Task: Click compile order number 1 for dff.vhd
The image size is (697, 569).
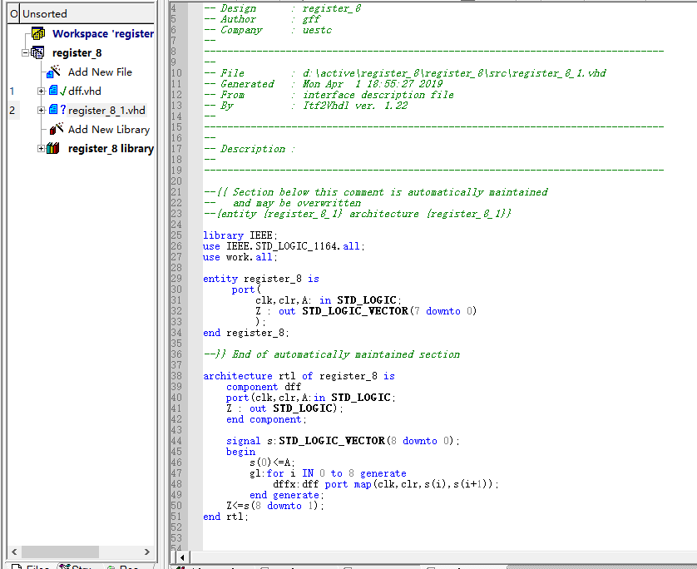Action: click(x=12, y=92)
